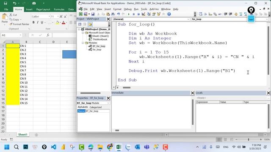Screen dimensions: 271x152
Task: Open the Debug menu in VBA
Action: (127, 9)
